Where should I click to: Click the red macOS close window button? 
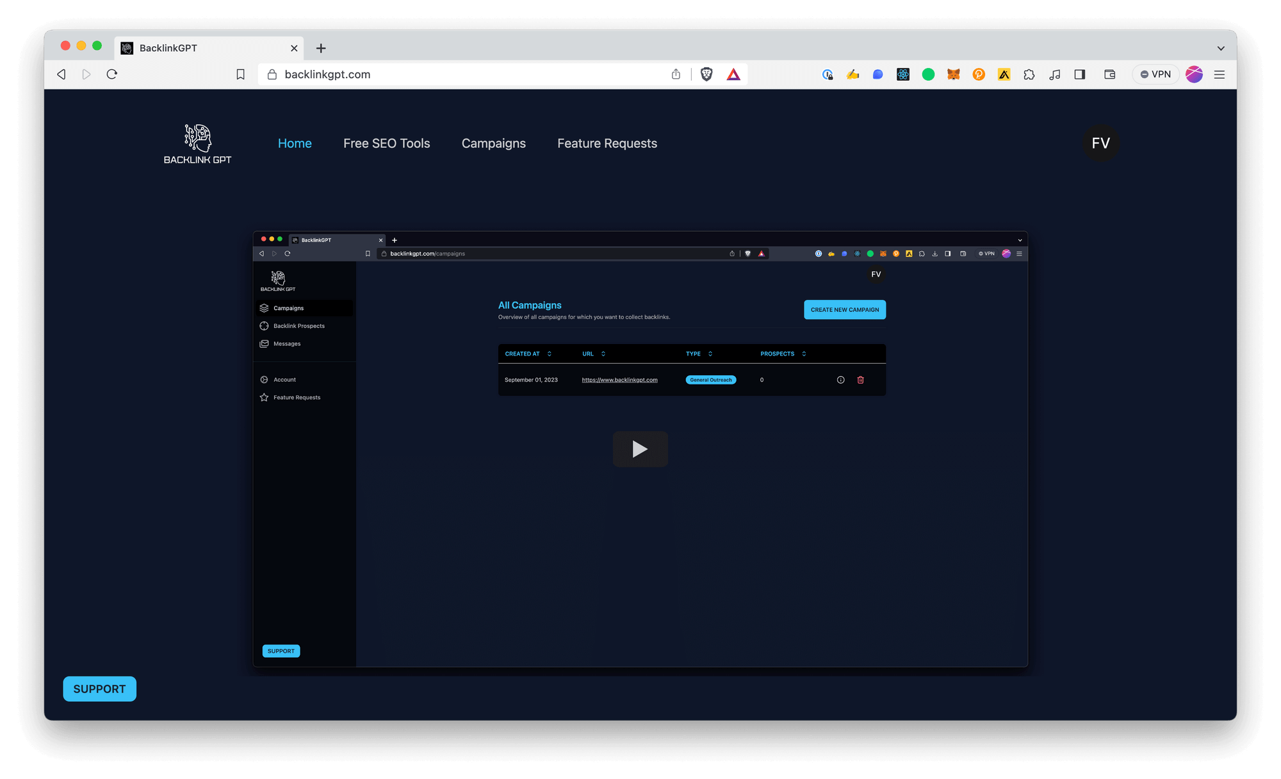coord(65,45)
